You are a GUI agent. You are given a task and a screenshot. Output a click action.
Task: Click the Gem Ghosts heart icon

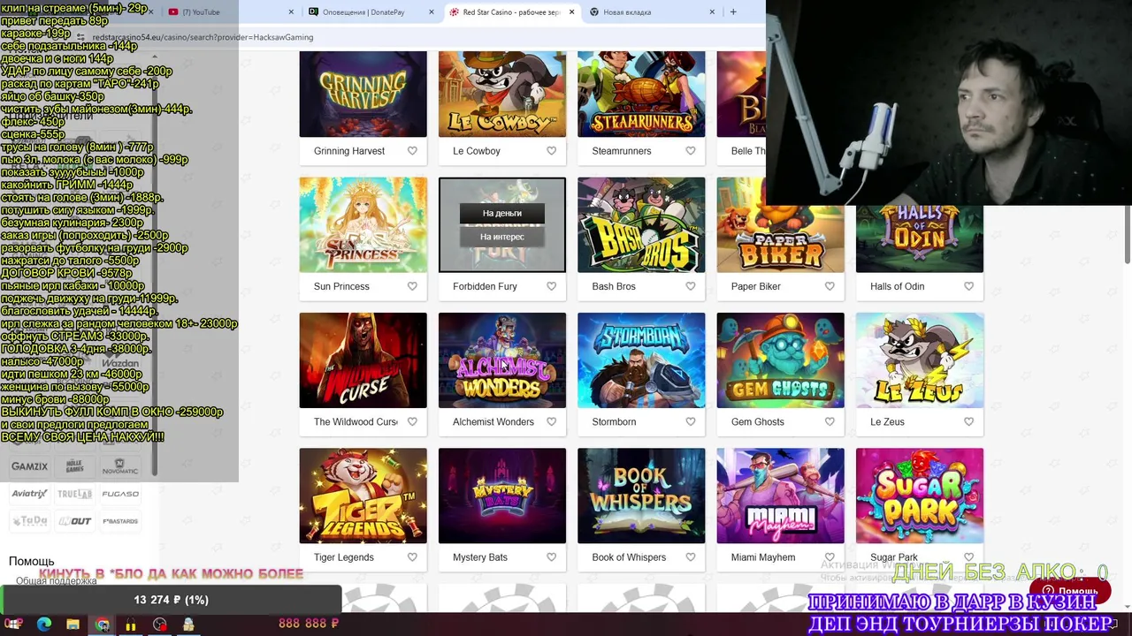click(x=830, y=421)
